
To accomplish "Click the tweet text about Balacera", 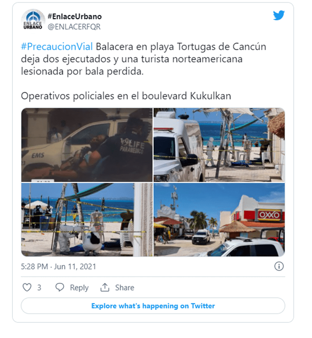I will coord(143,59).
